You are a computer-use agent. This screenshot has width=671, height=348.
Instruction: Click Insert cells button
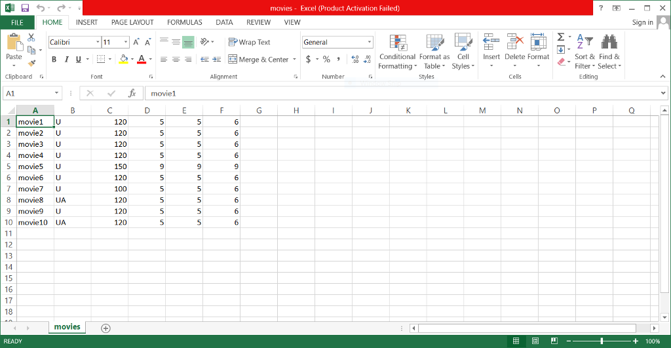[491, 50]
